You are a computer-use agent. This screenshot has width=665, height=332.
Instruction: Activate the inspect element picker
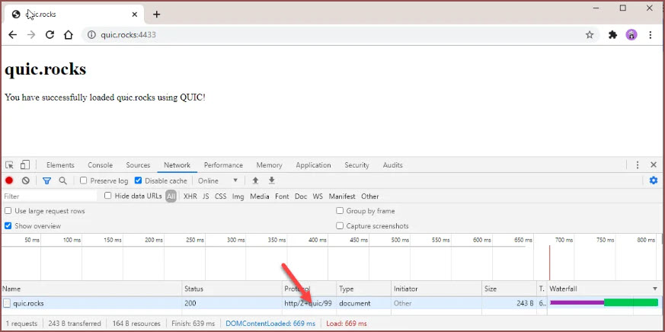tap(9, 165)
